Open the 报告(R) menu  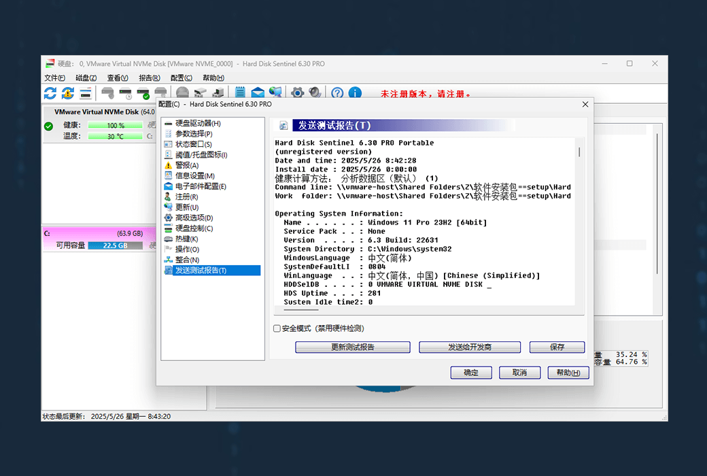coord(150,78)
